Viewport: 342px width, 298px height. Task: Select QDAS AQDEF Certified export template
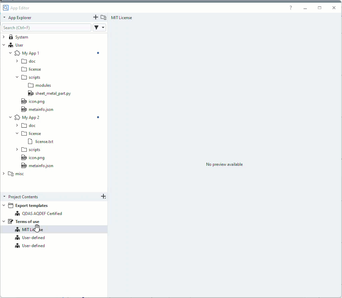[42, 214]
